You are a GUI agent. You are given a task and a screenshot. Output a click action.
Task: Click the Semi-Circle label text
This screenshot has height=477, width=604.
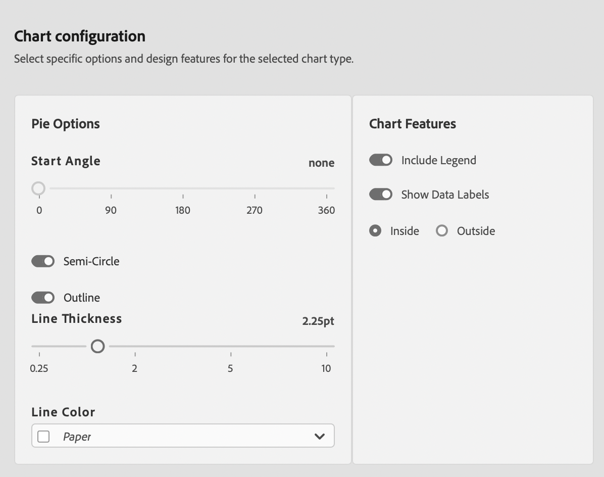(x=91, y=261)
